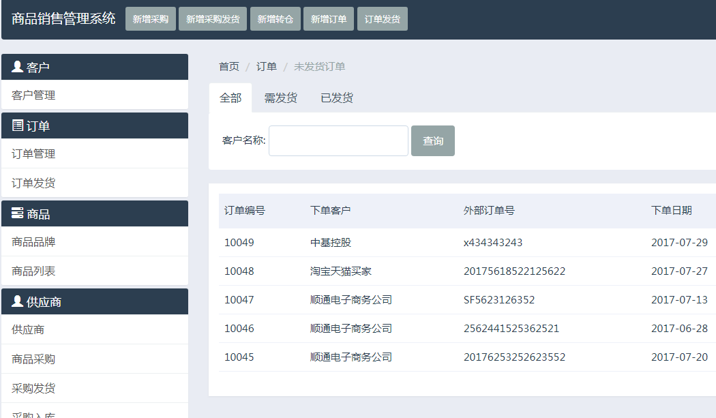The image size is (716, 418).
Task: Focus the 客户名称 search field
Action: coord(338,140)
